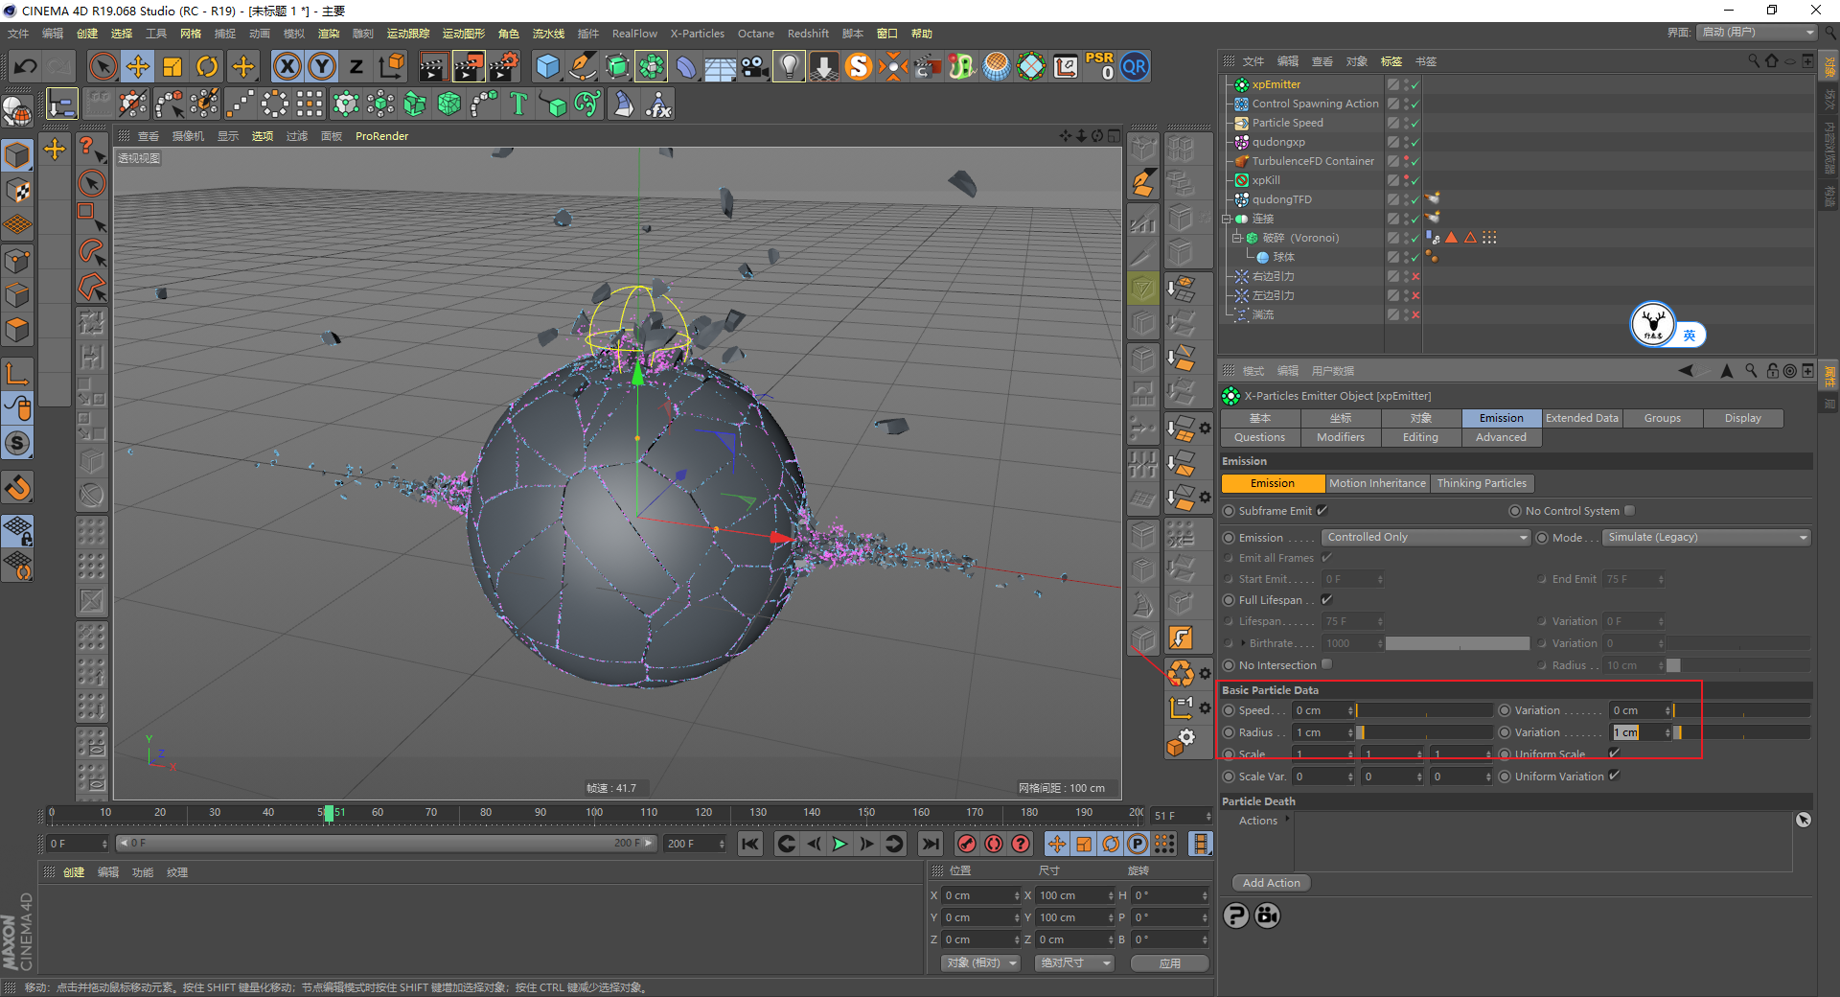
Task: Open the Modifiers tab button
Action: (x=1341, y=437)
